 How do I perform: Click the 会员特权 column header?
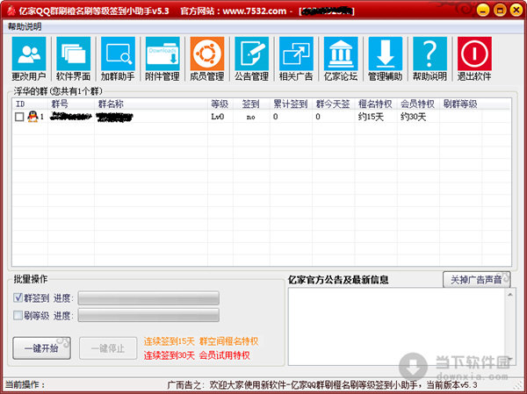[418, 104]
